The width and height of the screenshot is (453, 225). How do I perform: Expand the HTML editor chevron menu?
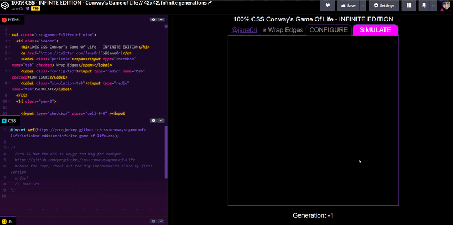(x=161, y=20)
